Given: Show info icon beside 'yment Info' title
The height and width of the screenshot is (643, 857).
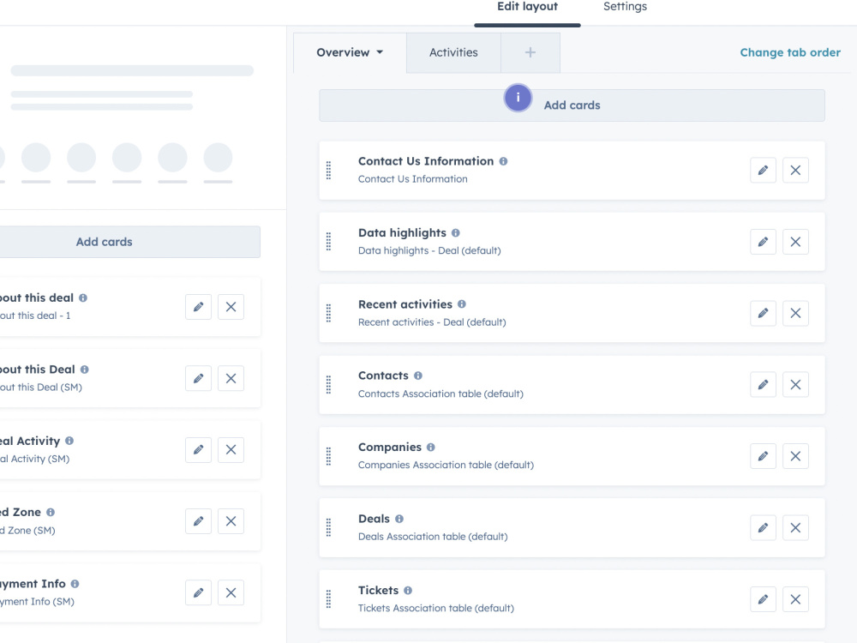Looking at the screenshot, I should [x=75, y=584].
